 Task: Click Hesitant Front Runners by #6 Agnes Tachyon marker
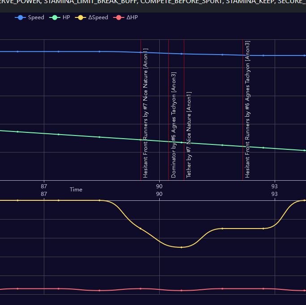tap(247, 109)
